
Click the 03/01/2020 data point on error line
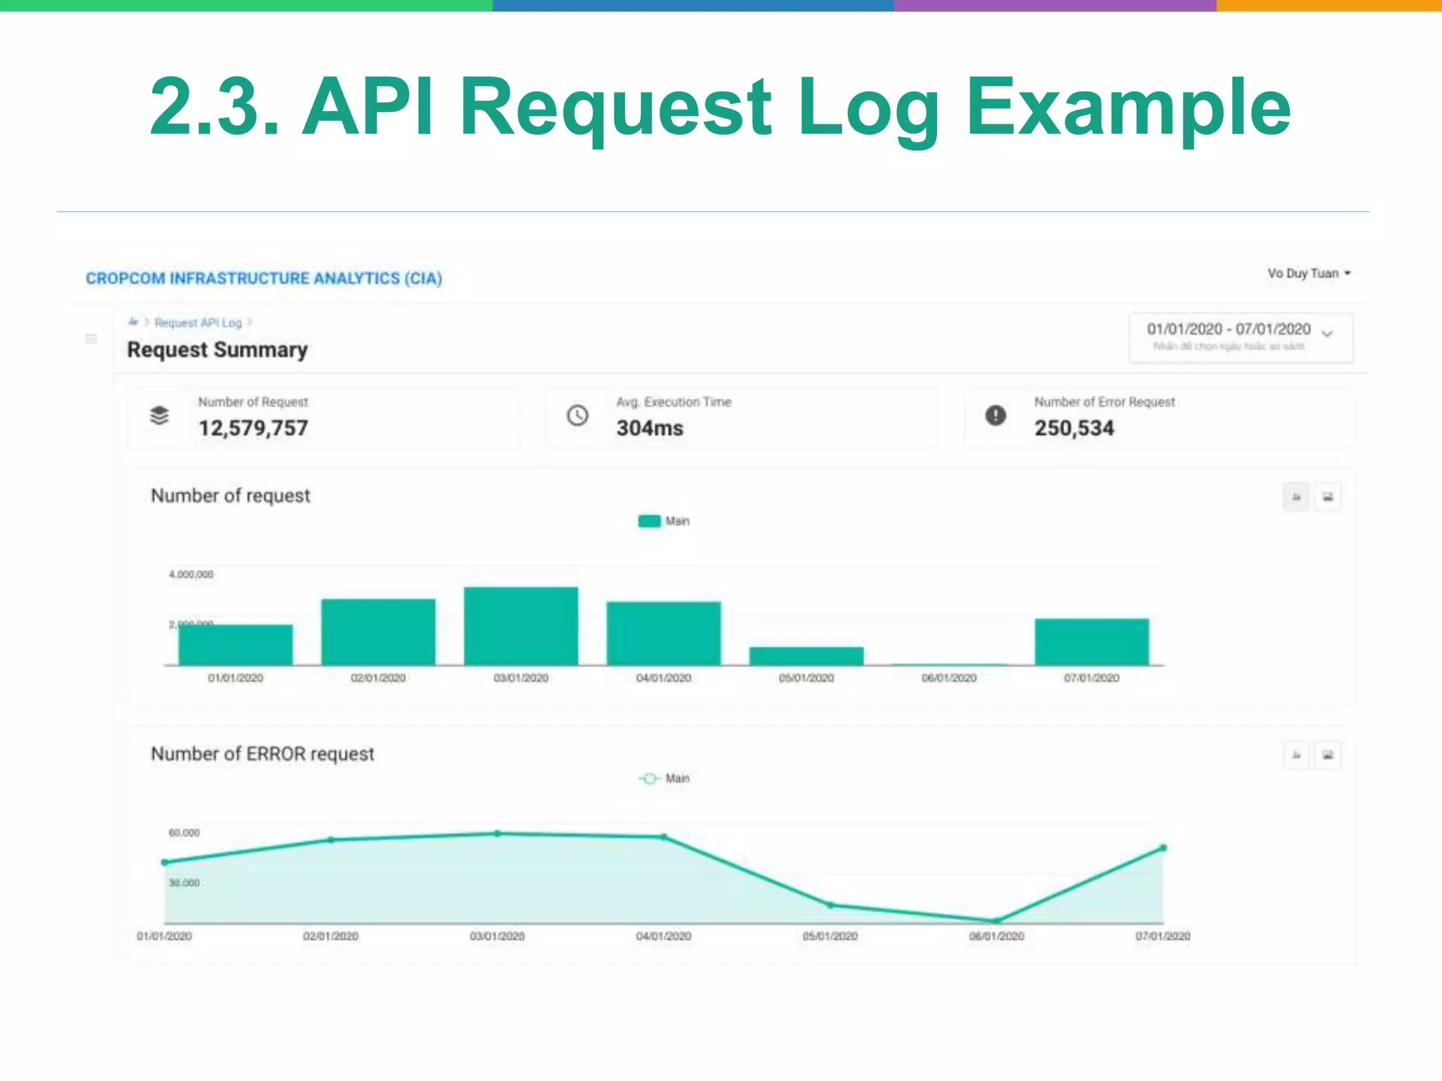pos(497,833)
